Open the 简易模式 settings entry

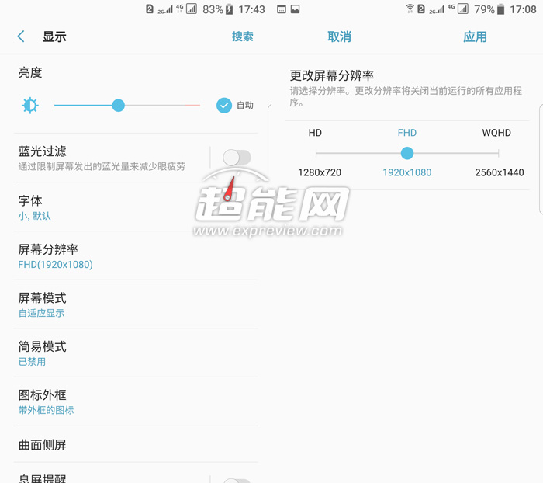click(x=136, y=353)
